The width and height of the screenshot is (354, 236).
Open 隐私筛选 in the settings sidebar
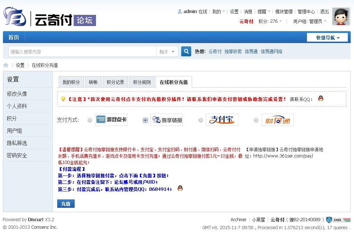(17, 143)
